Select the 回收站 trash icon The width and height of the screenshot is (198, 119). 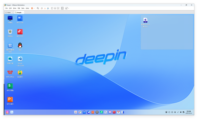pos(10,32)
